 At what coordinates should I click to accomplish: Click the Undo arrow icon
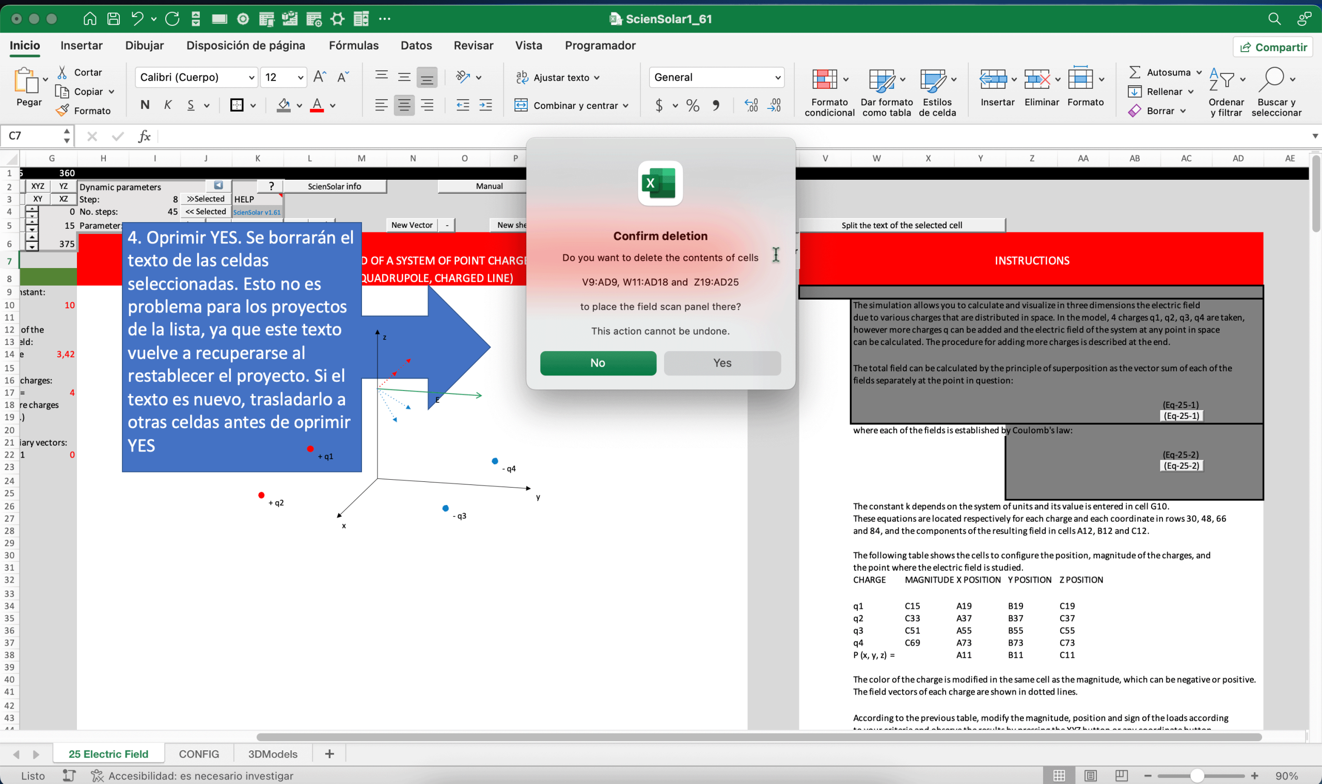click(137, 19)
